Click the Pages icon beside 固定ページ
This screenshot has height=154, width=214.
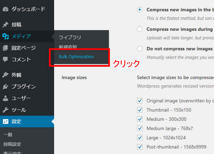tap(5, 48)
